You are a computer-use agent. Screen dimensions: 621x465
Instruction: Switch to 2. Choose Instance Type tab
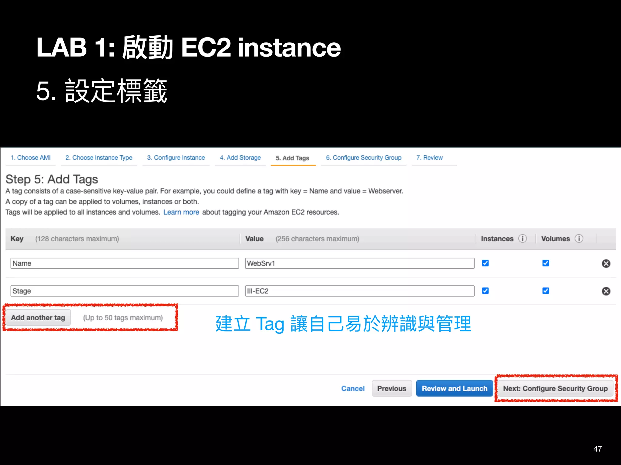[x=99, y=158]
